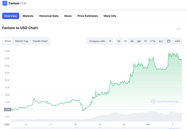Show ALL time chart range
Screen dimensions: 187x129
pyautogui.click(x=161, y=41)
